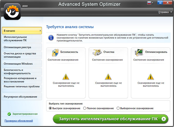Select Полное сканирование radio button

tap(85, 108)
